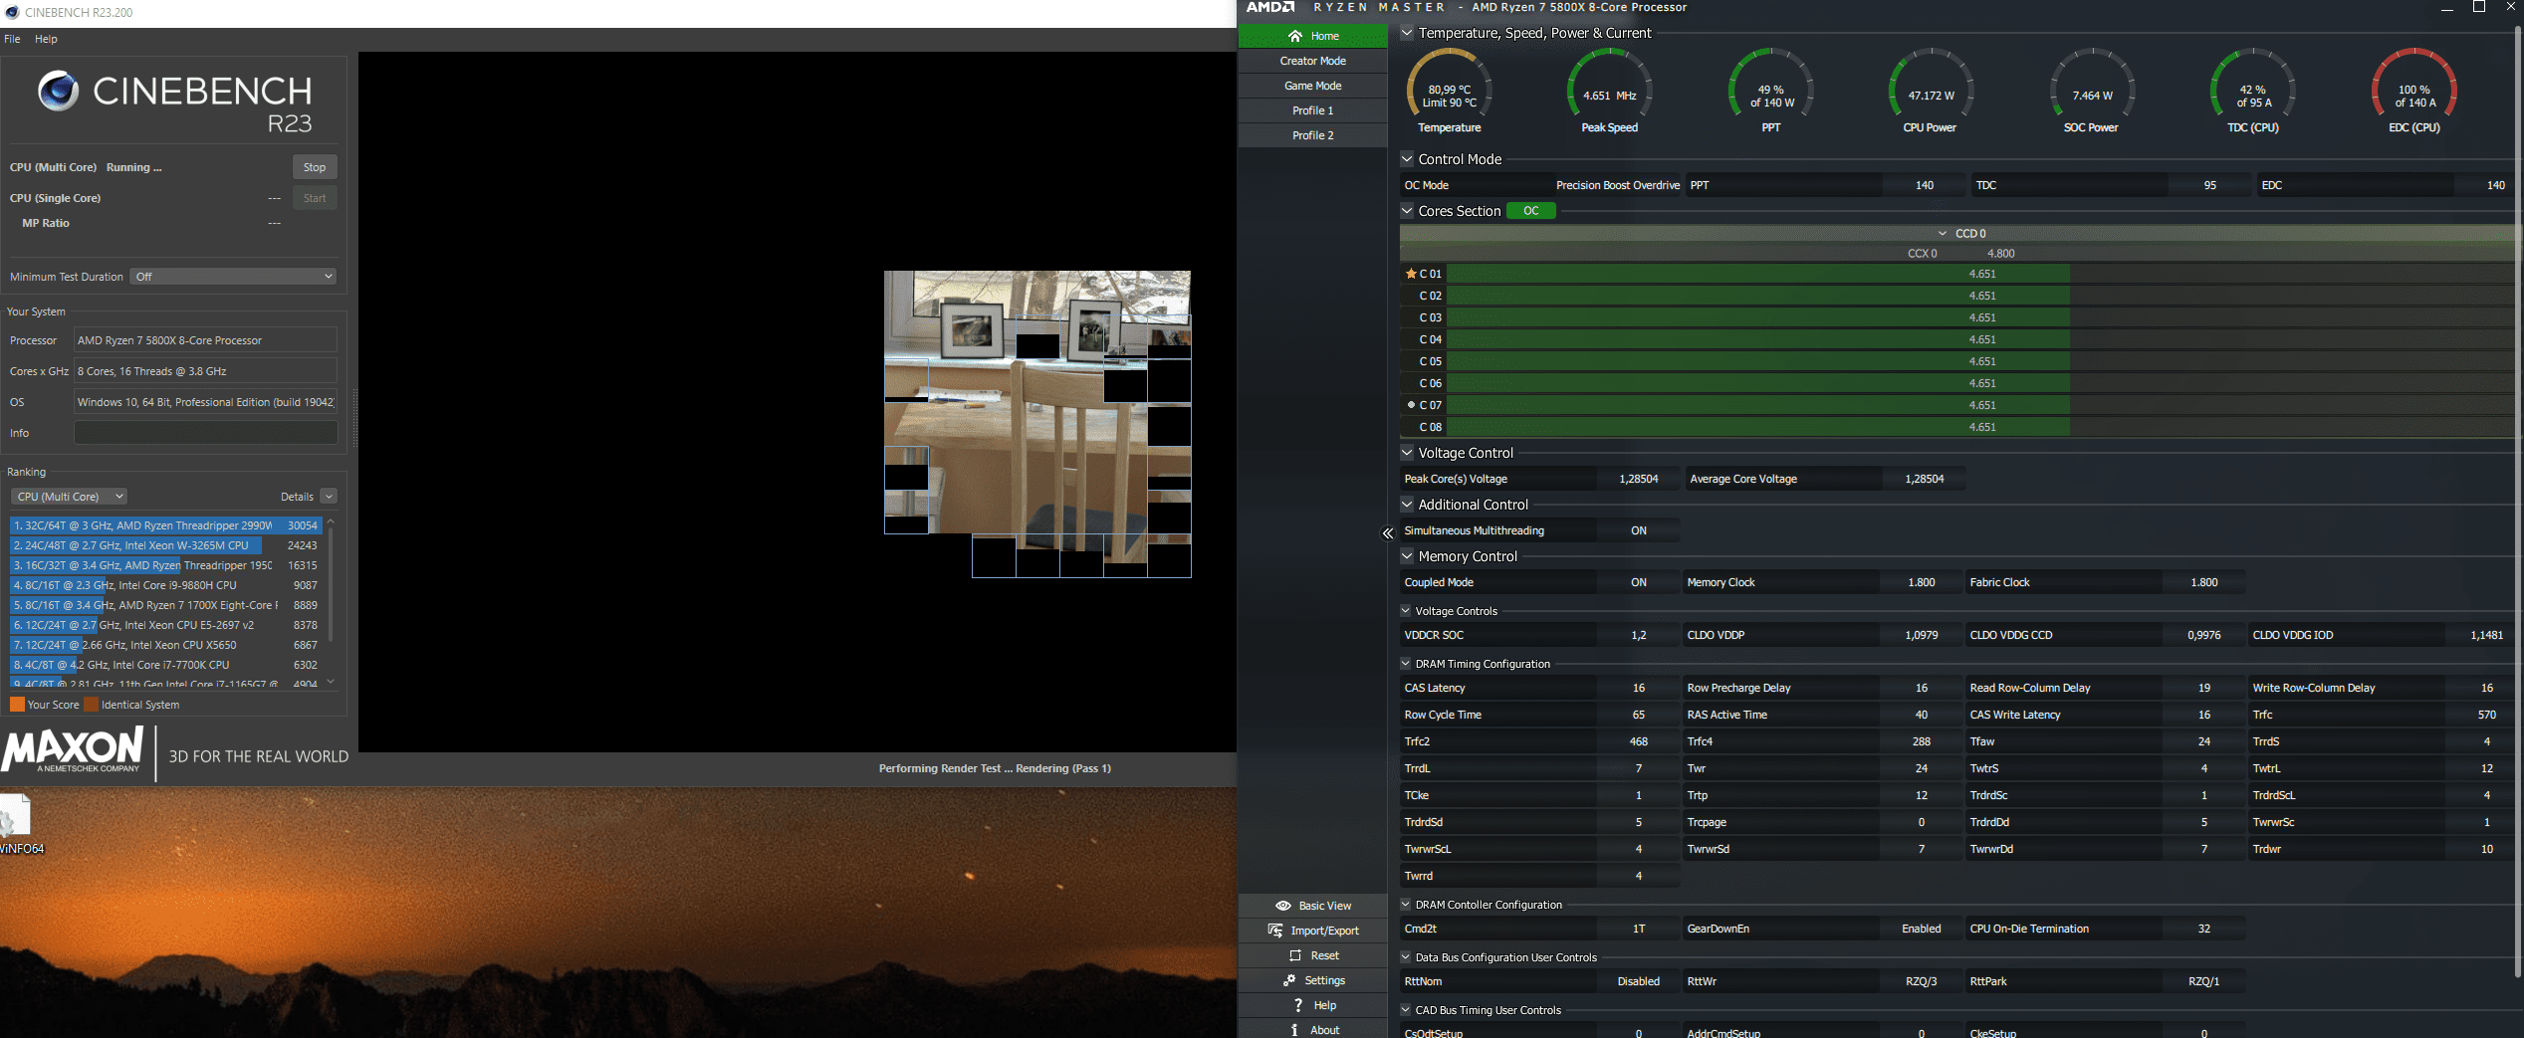Click the render preview image in Cinebench

tap(1037, 423)
